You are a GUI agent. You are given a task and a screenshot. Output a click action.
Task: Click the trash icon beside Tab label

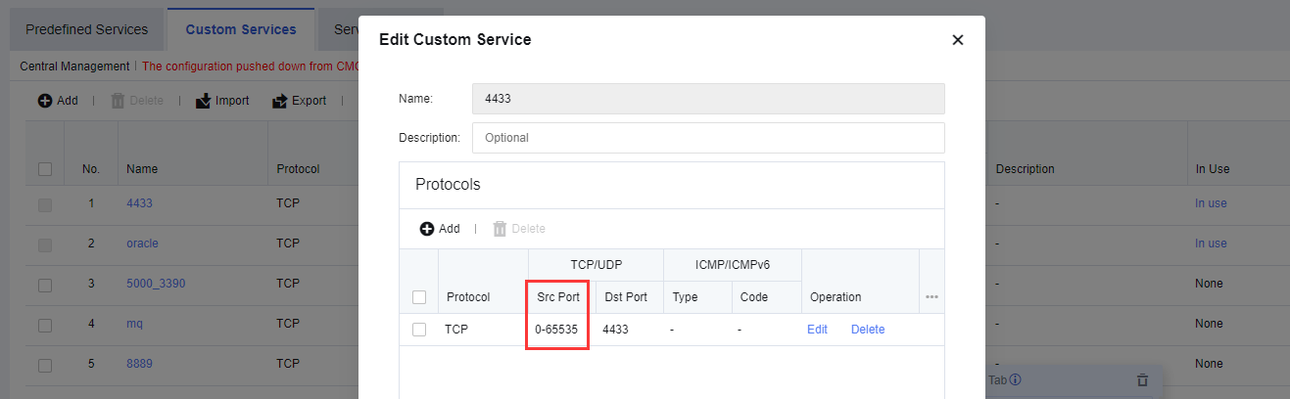coord(1142,380)
